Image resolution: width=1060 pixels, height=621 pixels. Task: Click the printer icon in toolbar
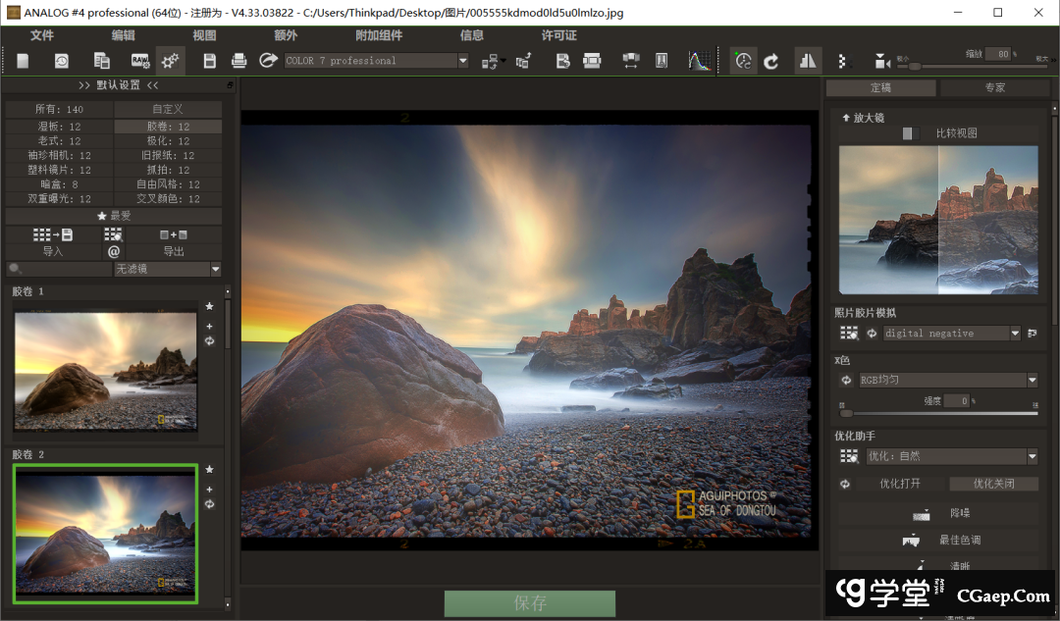tap(238, 61)
